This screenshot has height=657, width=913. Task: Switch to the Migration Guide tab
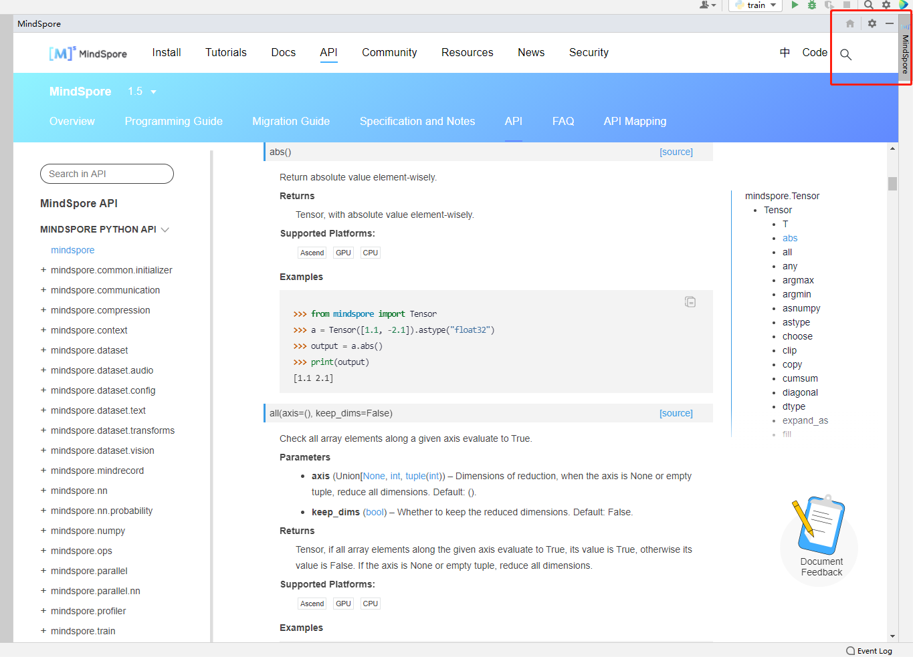tap(291, 121)
